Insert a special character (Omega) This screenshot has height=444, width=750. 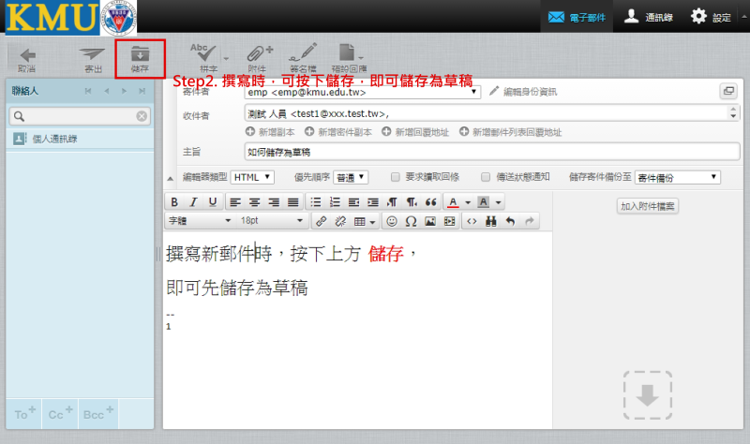[x=411, y=221]
